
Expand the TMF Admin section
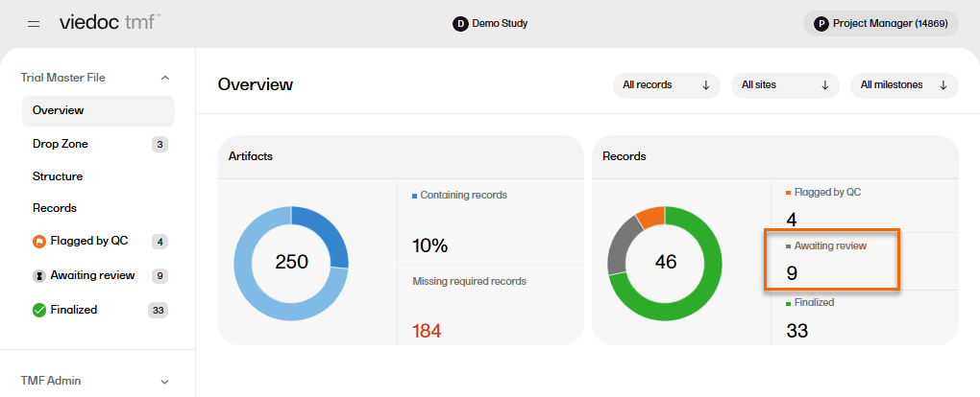click(x=164, y=381)
